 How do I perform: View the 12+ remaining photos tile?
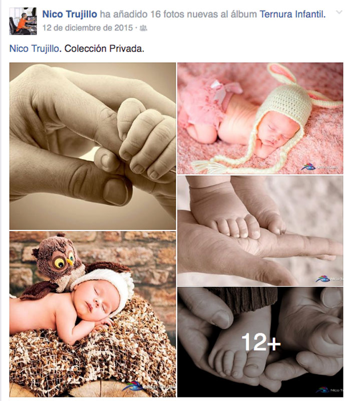pos(260,342)
